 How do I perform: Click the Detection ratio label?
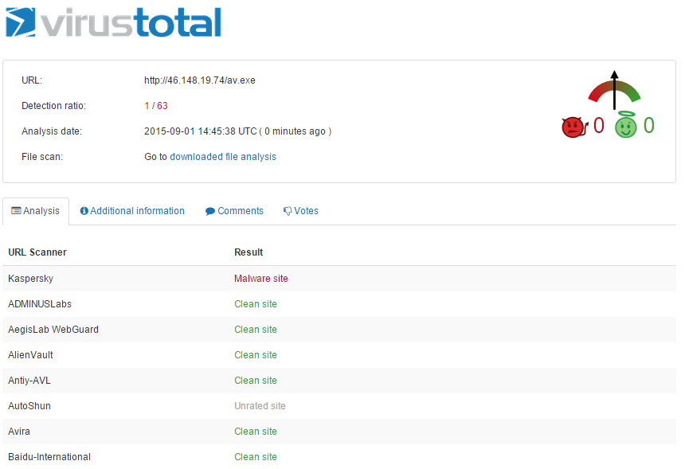pos(53,106)
